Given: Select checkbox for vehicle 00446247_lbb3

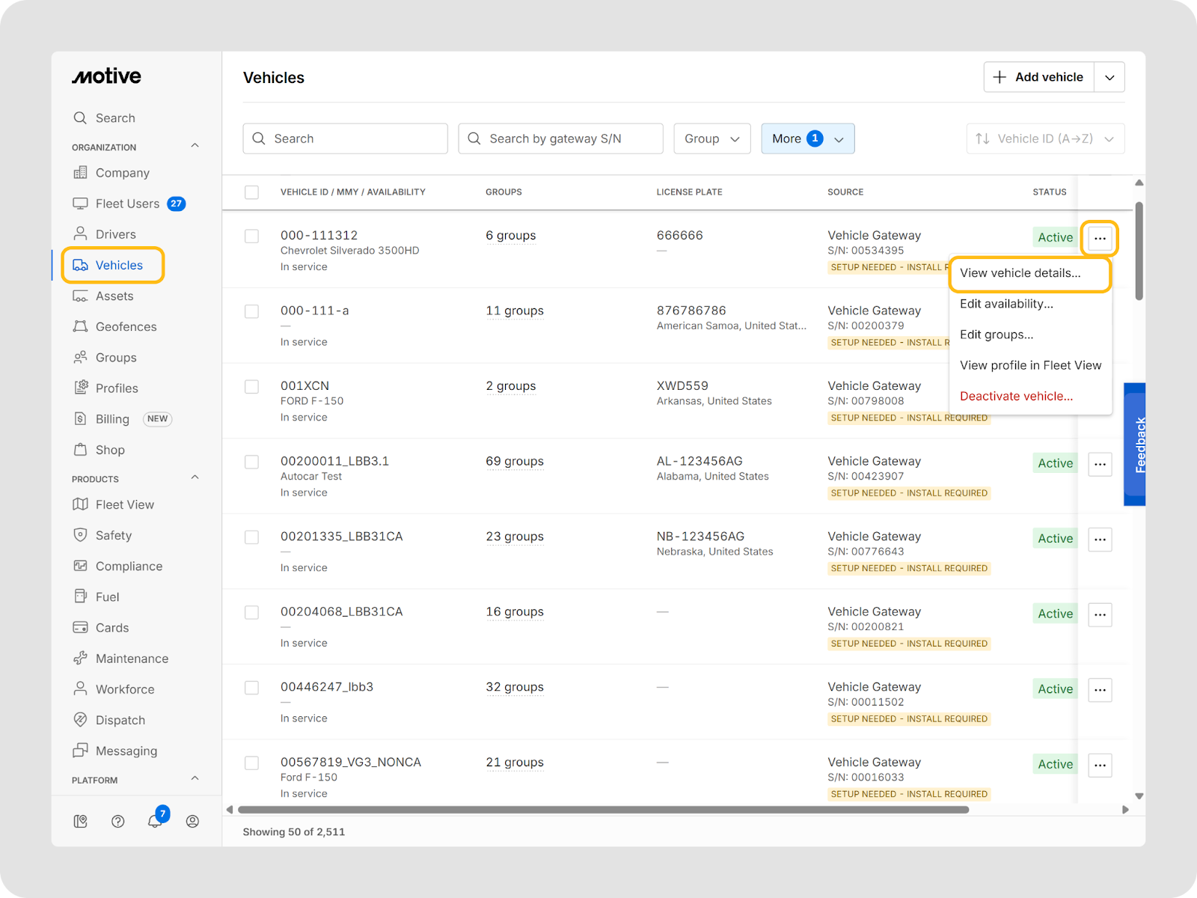Looking at the screenshot, I should click(252, 688).
